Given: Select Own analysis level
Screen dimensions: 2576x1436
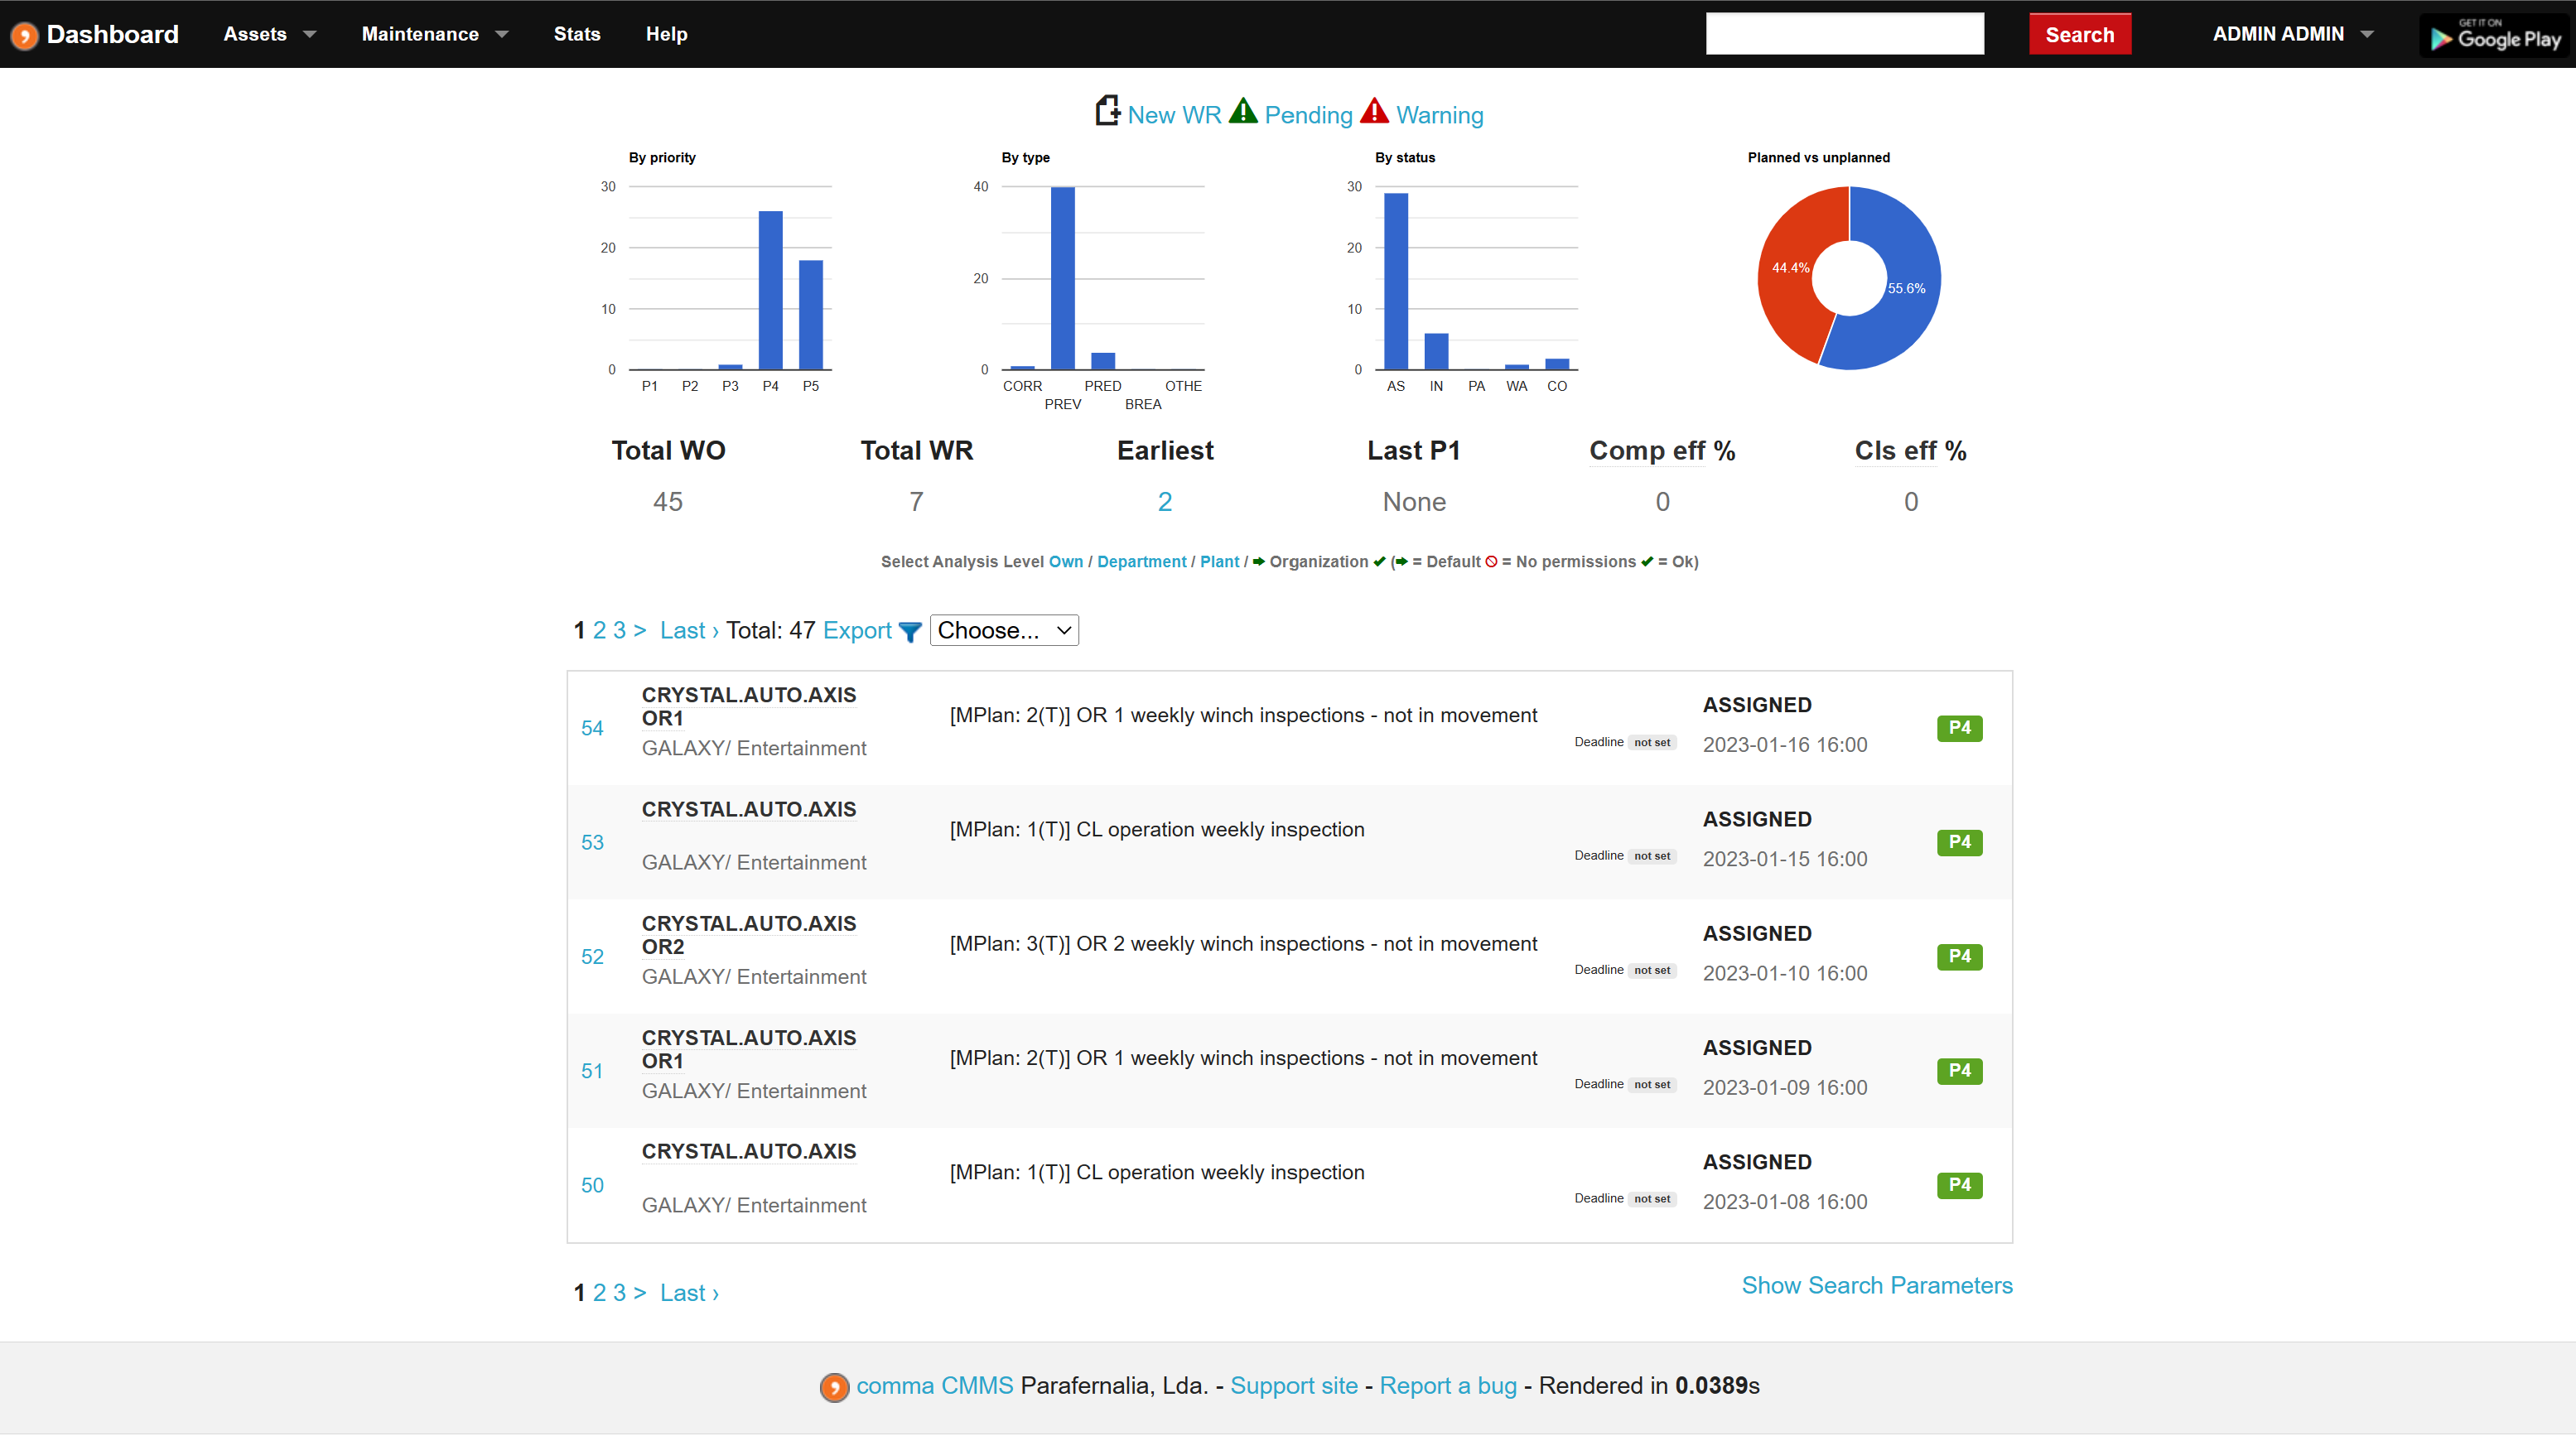Looking at the screenshot, I should click(x=1066, y=561).
